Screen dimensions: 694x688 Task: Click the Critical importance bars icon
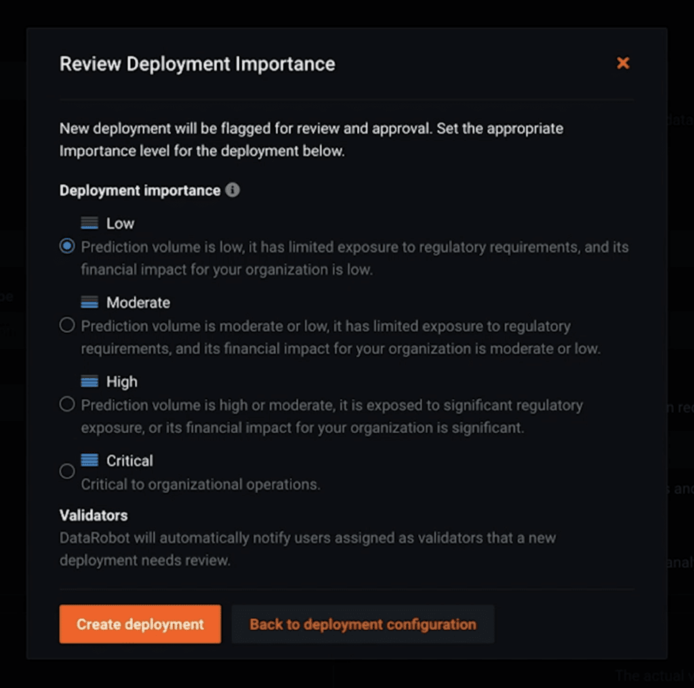tap(89, 460)
